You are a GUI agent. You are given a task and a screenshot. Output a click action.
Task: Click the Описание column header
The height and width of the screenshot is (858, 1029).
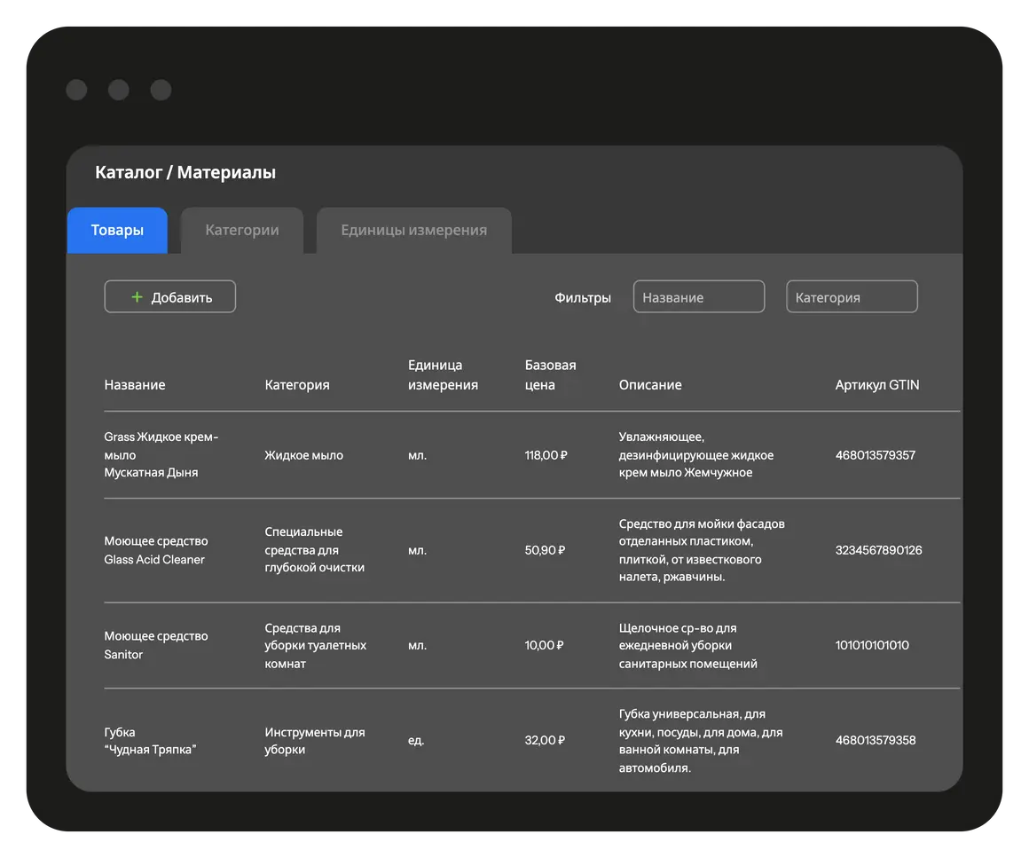650,385
